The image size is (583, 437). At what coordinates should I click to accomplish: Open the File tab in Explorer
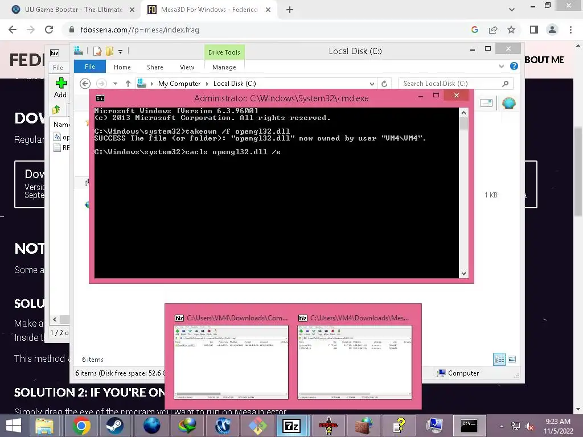point(89,67)
